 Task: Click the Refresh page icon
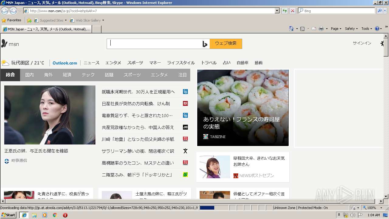tap(284, 11)
